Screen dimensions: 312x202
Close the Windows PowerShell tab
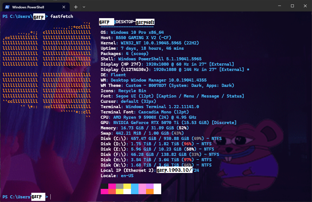tap(64, 7)
